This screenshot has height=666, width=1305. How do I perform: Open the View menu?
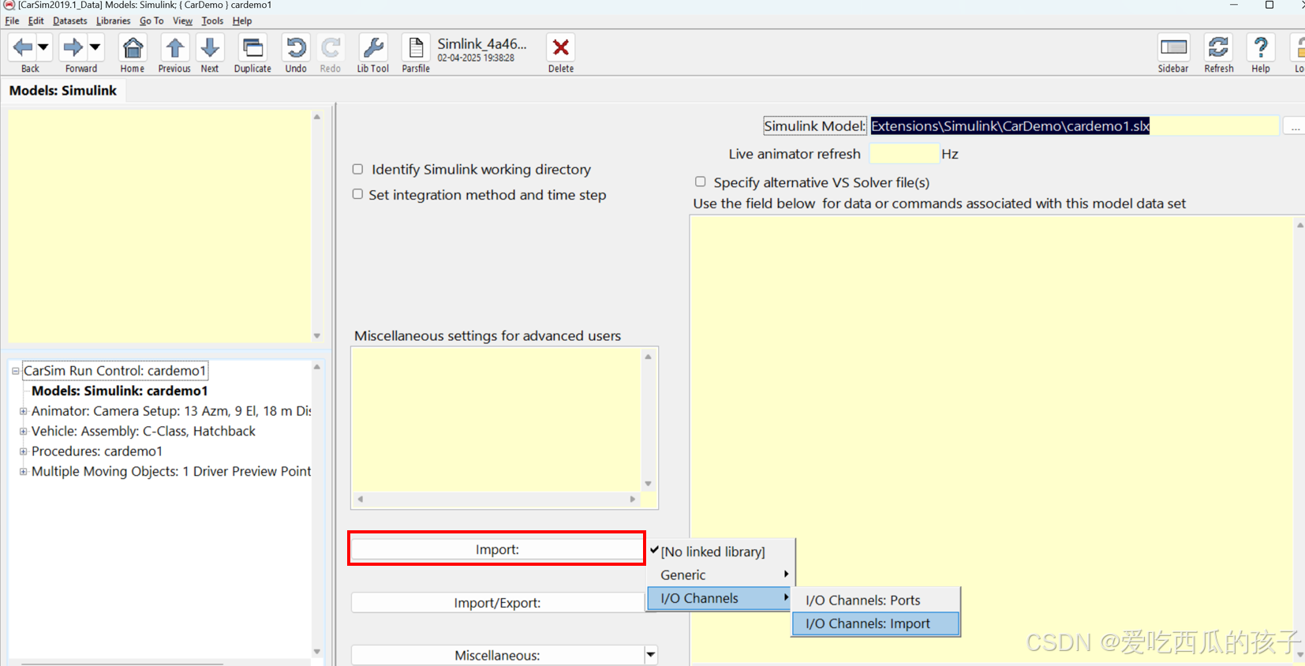(x=182, y=21)
